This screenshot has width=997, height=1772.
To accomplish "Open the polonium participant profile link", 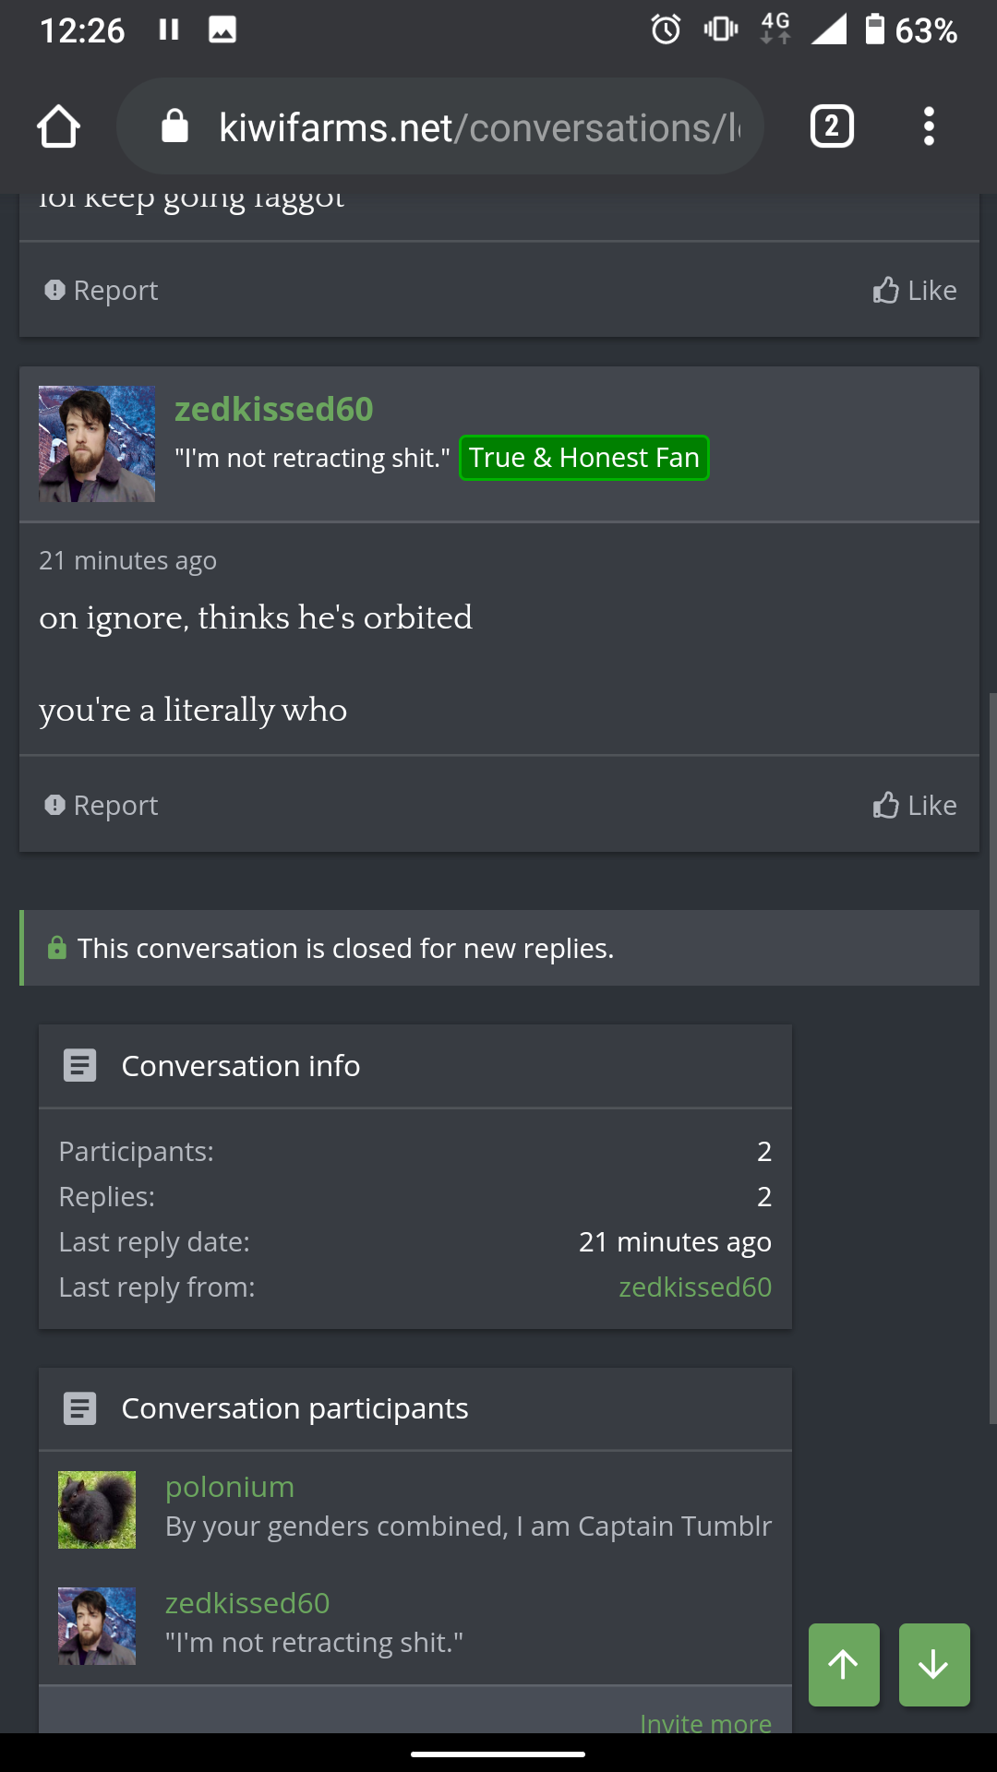I will (230, 1487).
